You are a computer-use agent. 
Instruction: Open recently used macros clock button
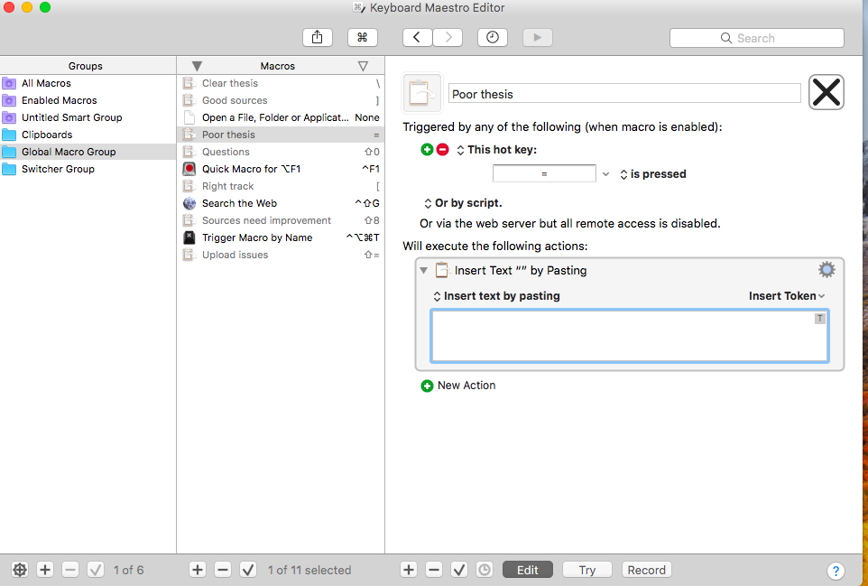coord(492,37)
